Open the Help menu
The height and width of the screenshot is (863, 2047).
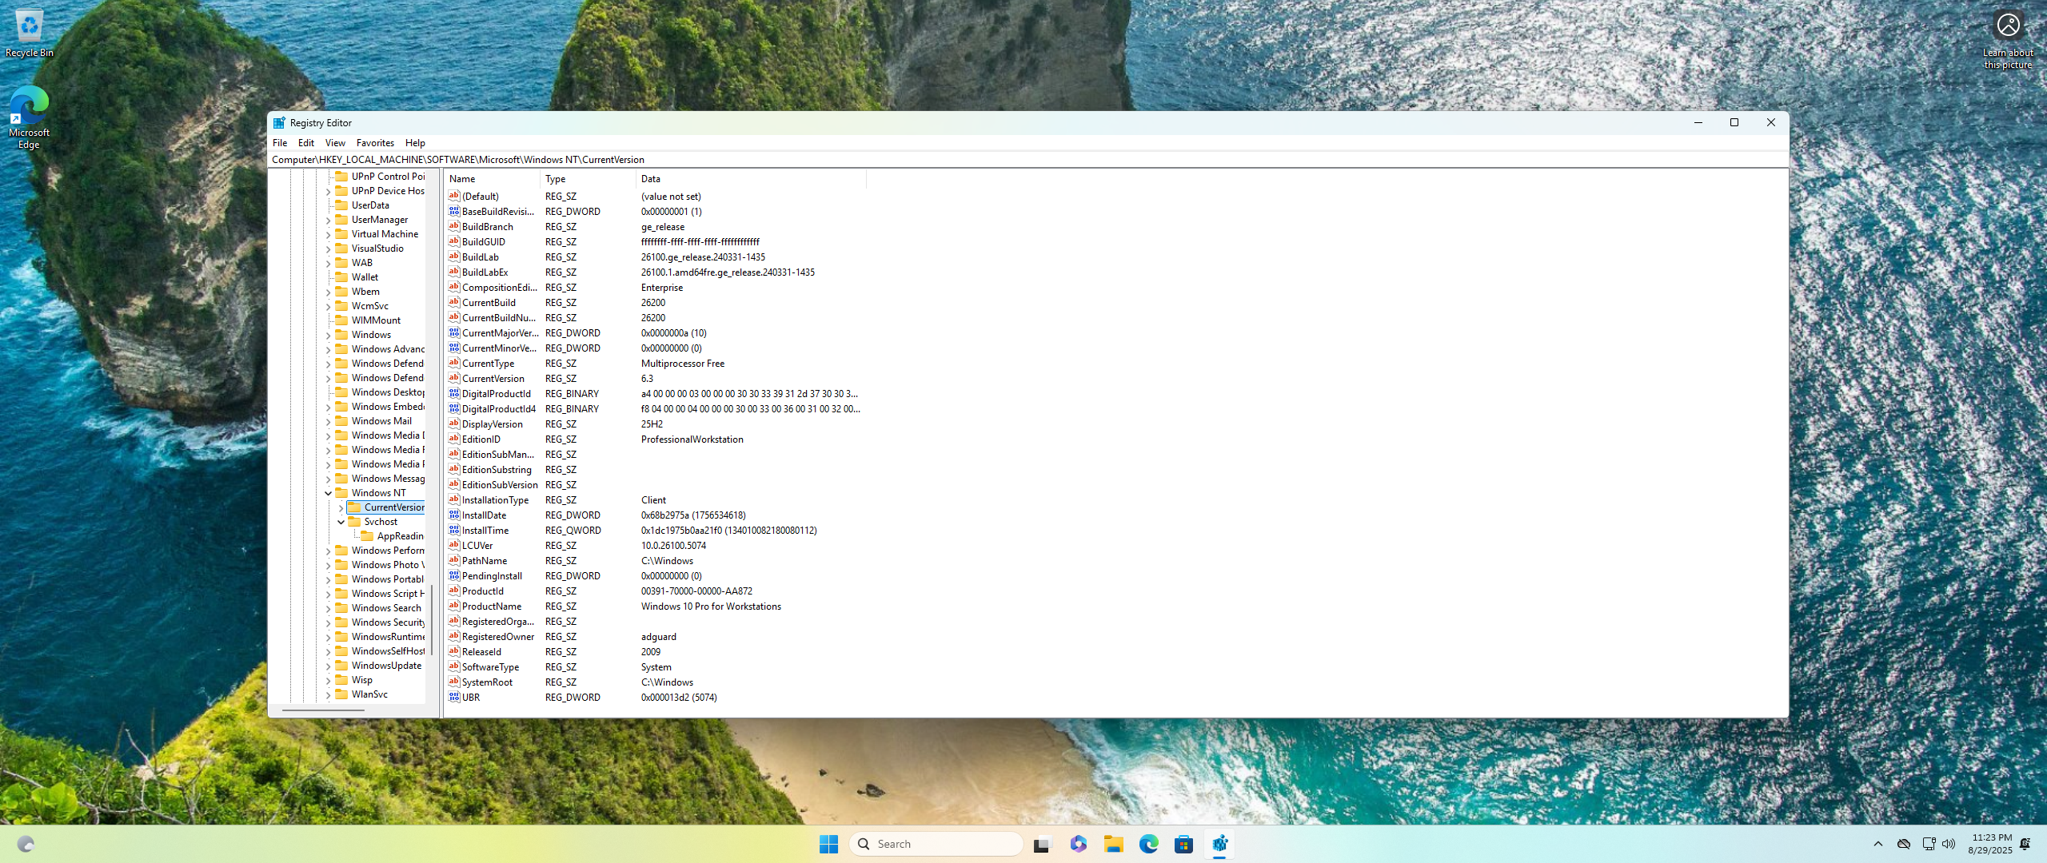tap(415, 143)
